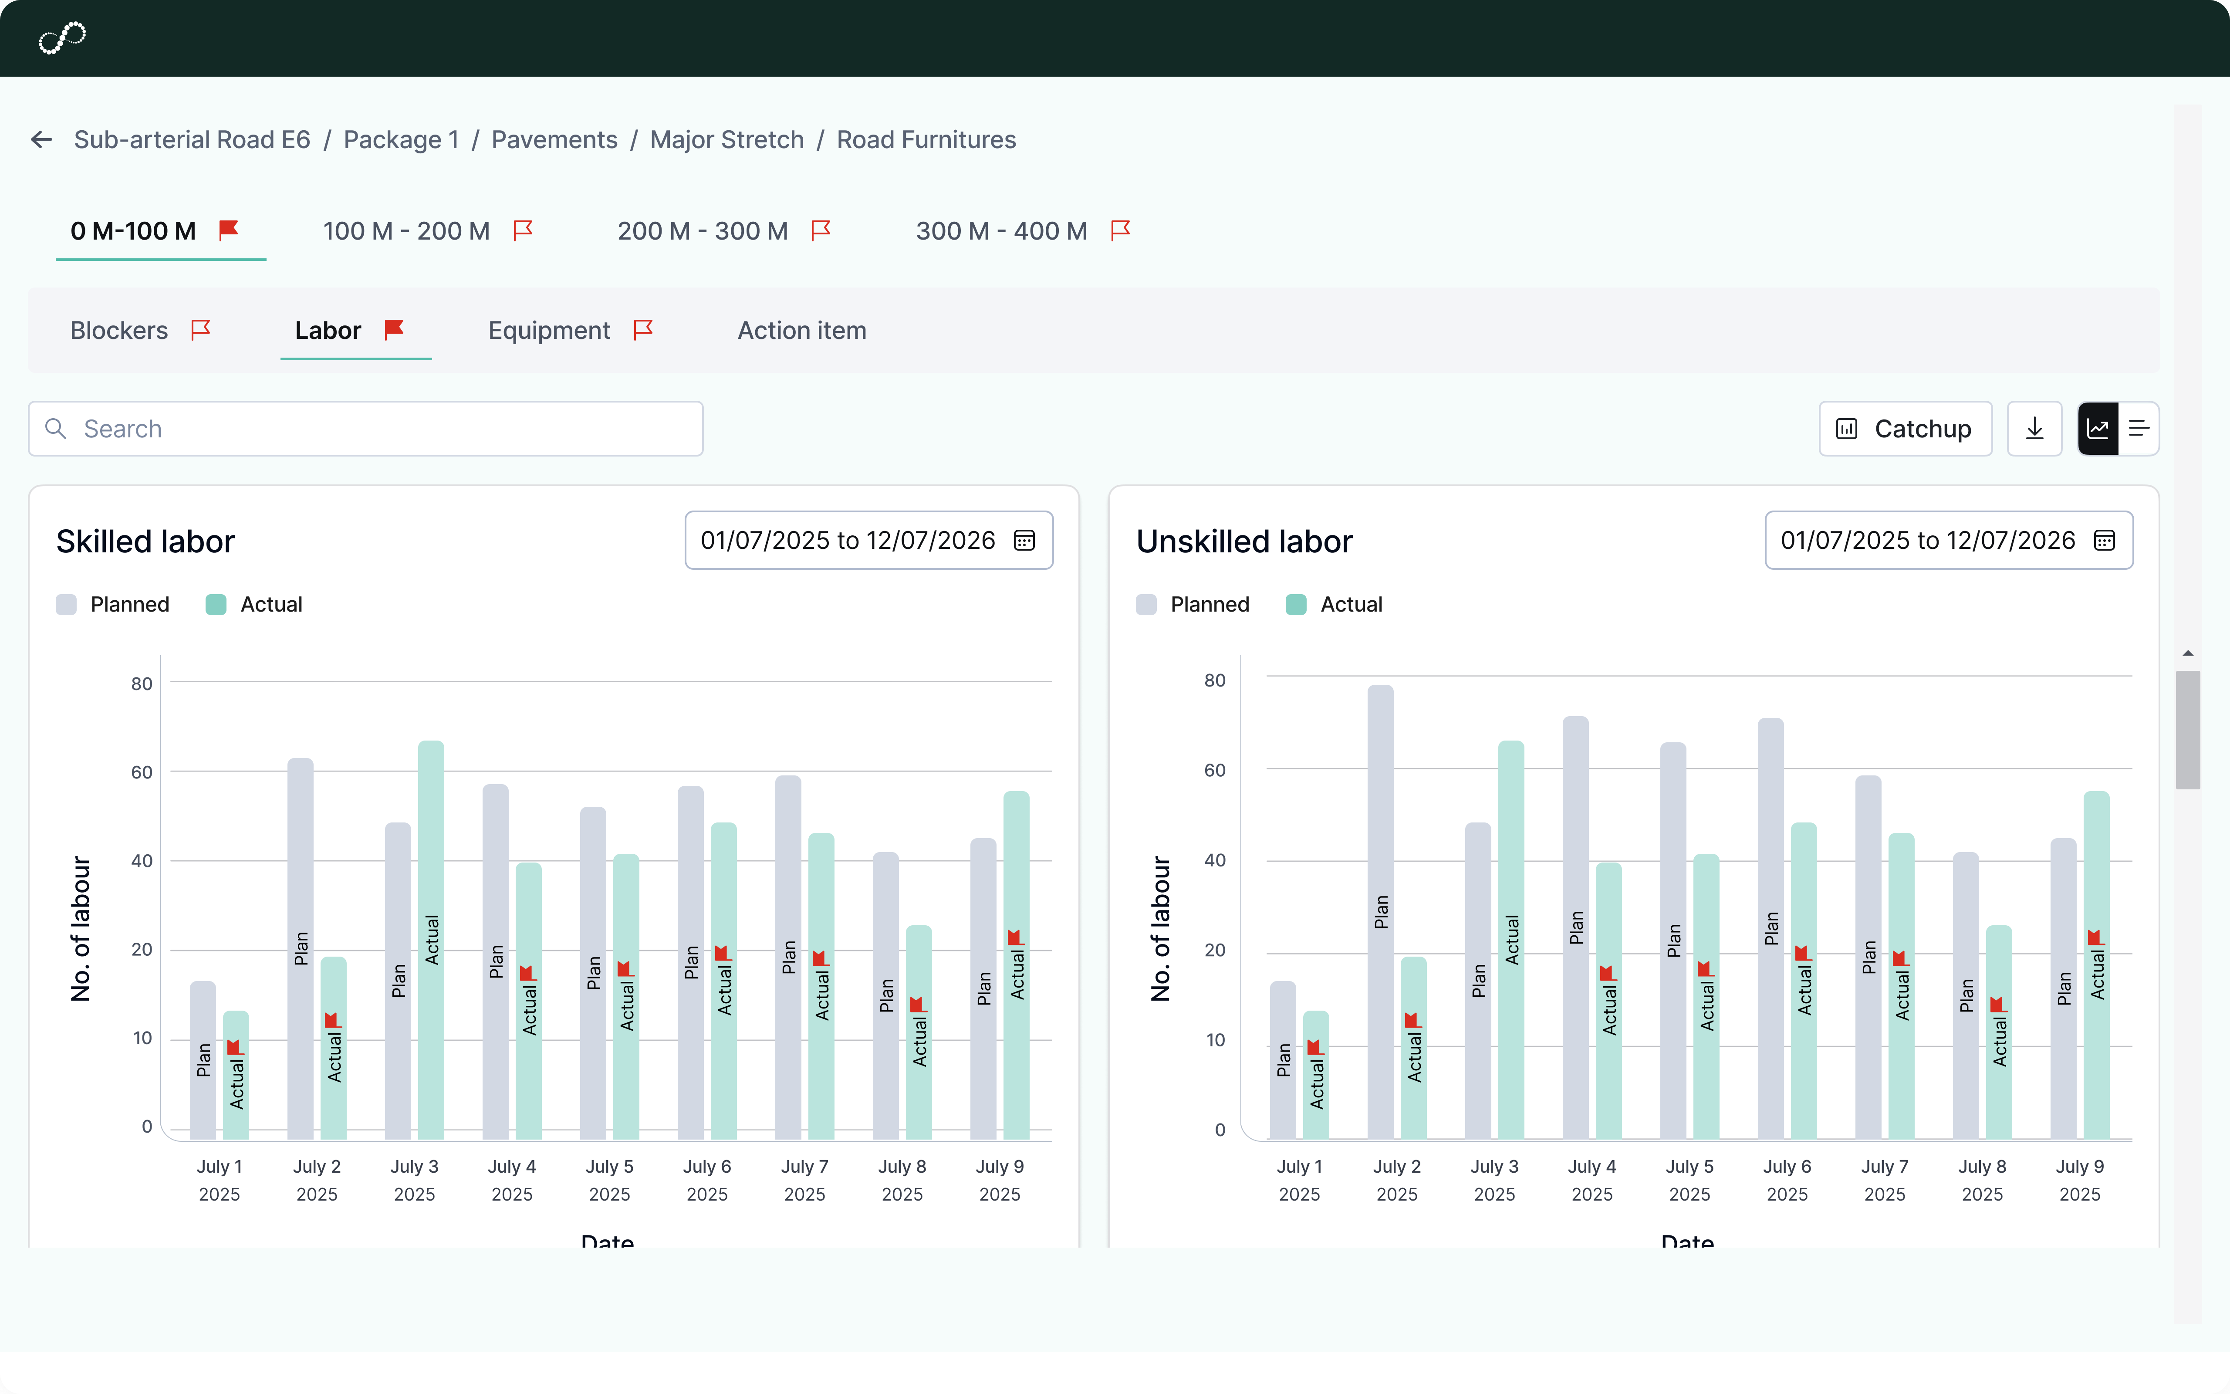The width and height of the screenshot is (2230, 1394).
Task: Open the Skilled labor date range picker
Action: click(867, 540)
